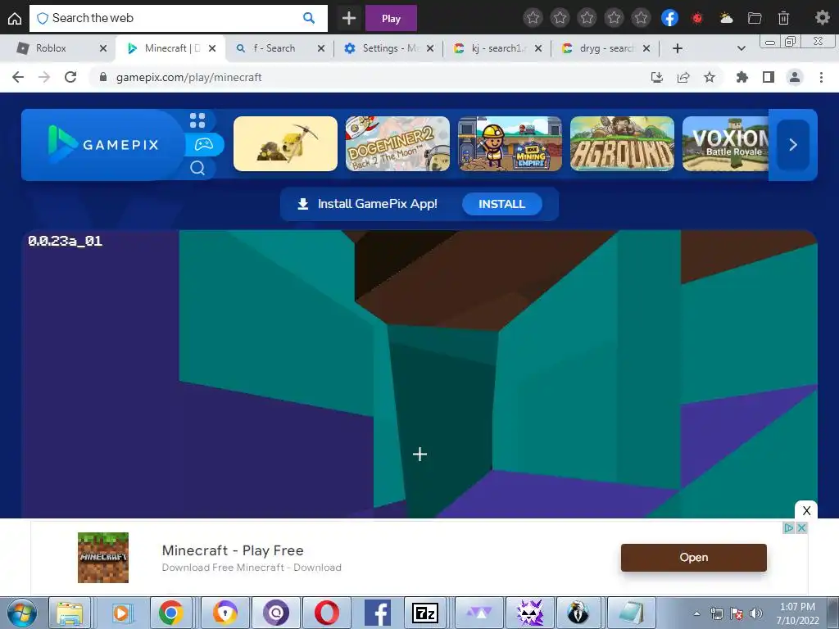The height and width of the screenshot is (629, 839).
Task: Open File Explorer from the taskbar
Action: click(70, 613)
